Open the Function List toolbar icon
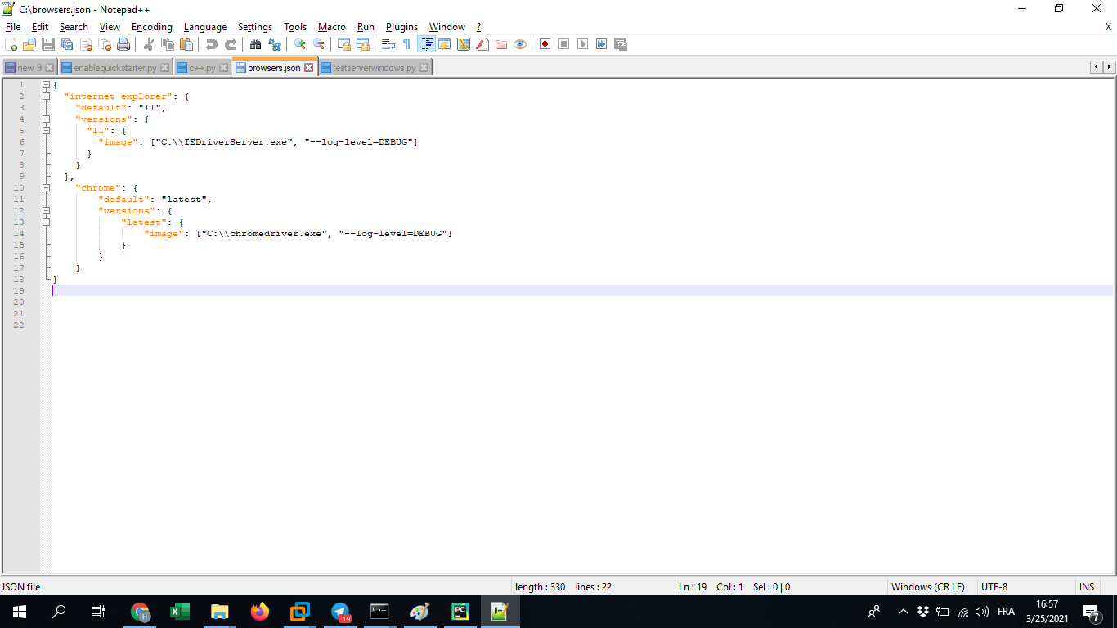Viewport: 1117px width, 628px height. (x=482, y=44)
